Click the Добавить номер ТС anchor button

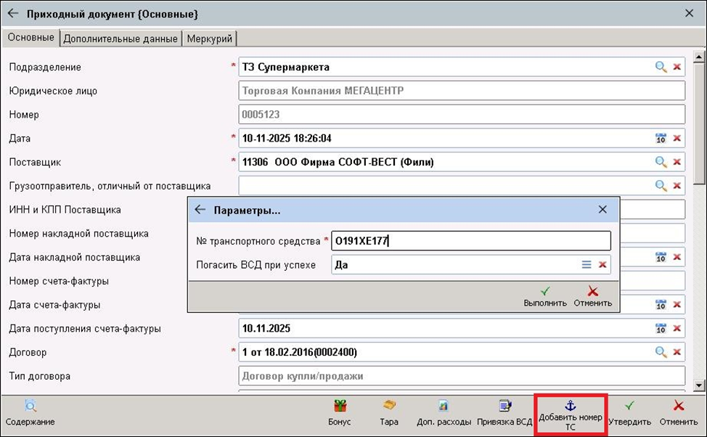pos(570,414)
